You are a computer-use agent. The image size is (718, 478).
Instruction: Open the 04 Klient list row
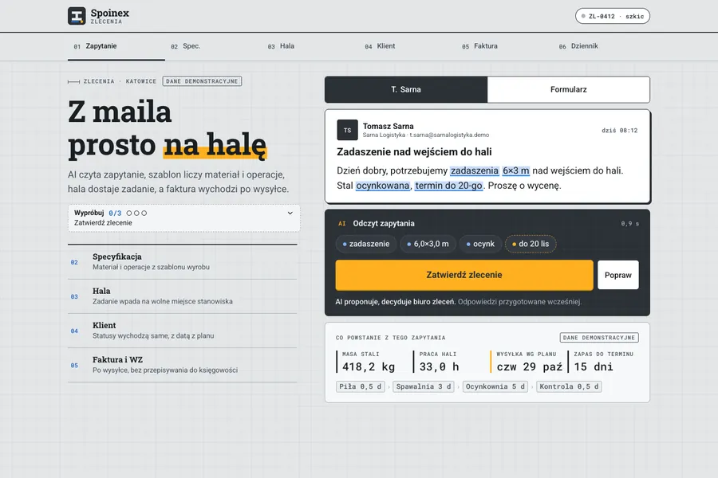point(182,331)
